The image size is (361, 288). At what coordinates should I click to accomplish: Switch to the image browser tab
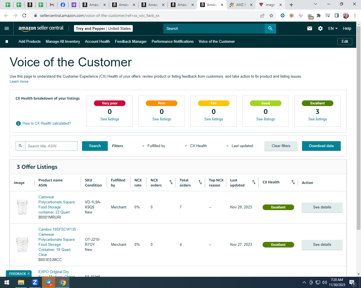pos(270,5)
